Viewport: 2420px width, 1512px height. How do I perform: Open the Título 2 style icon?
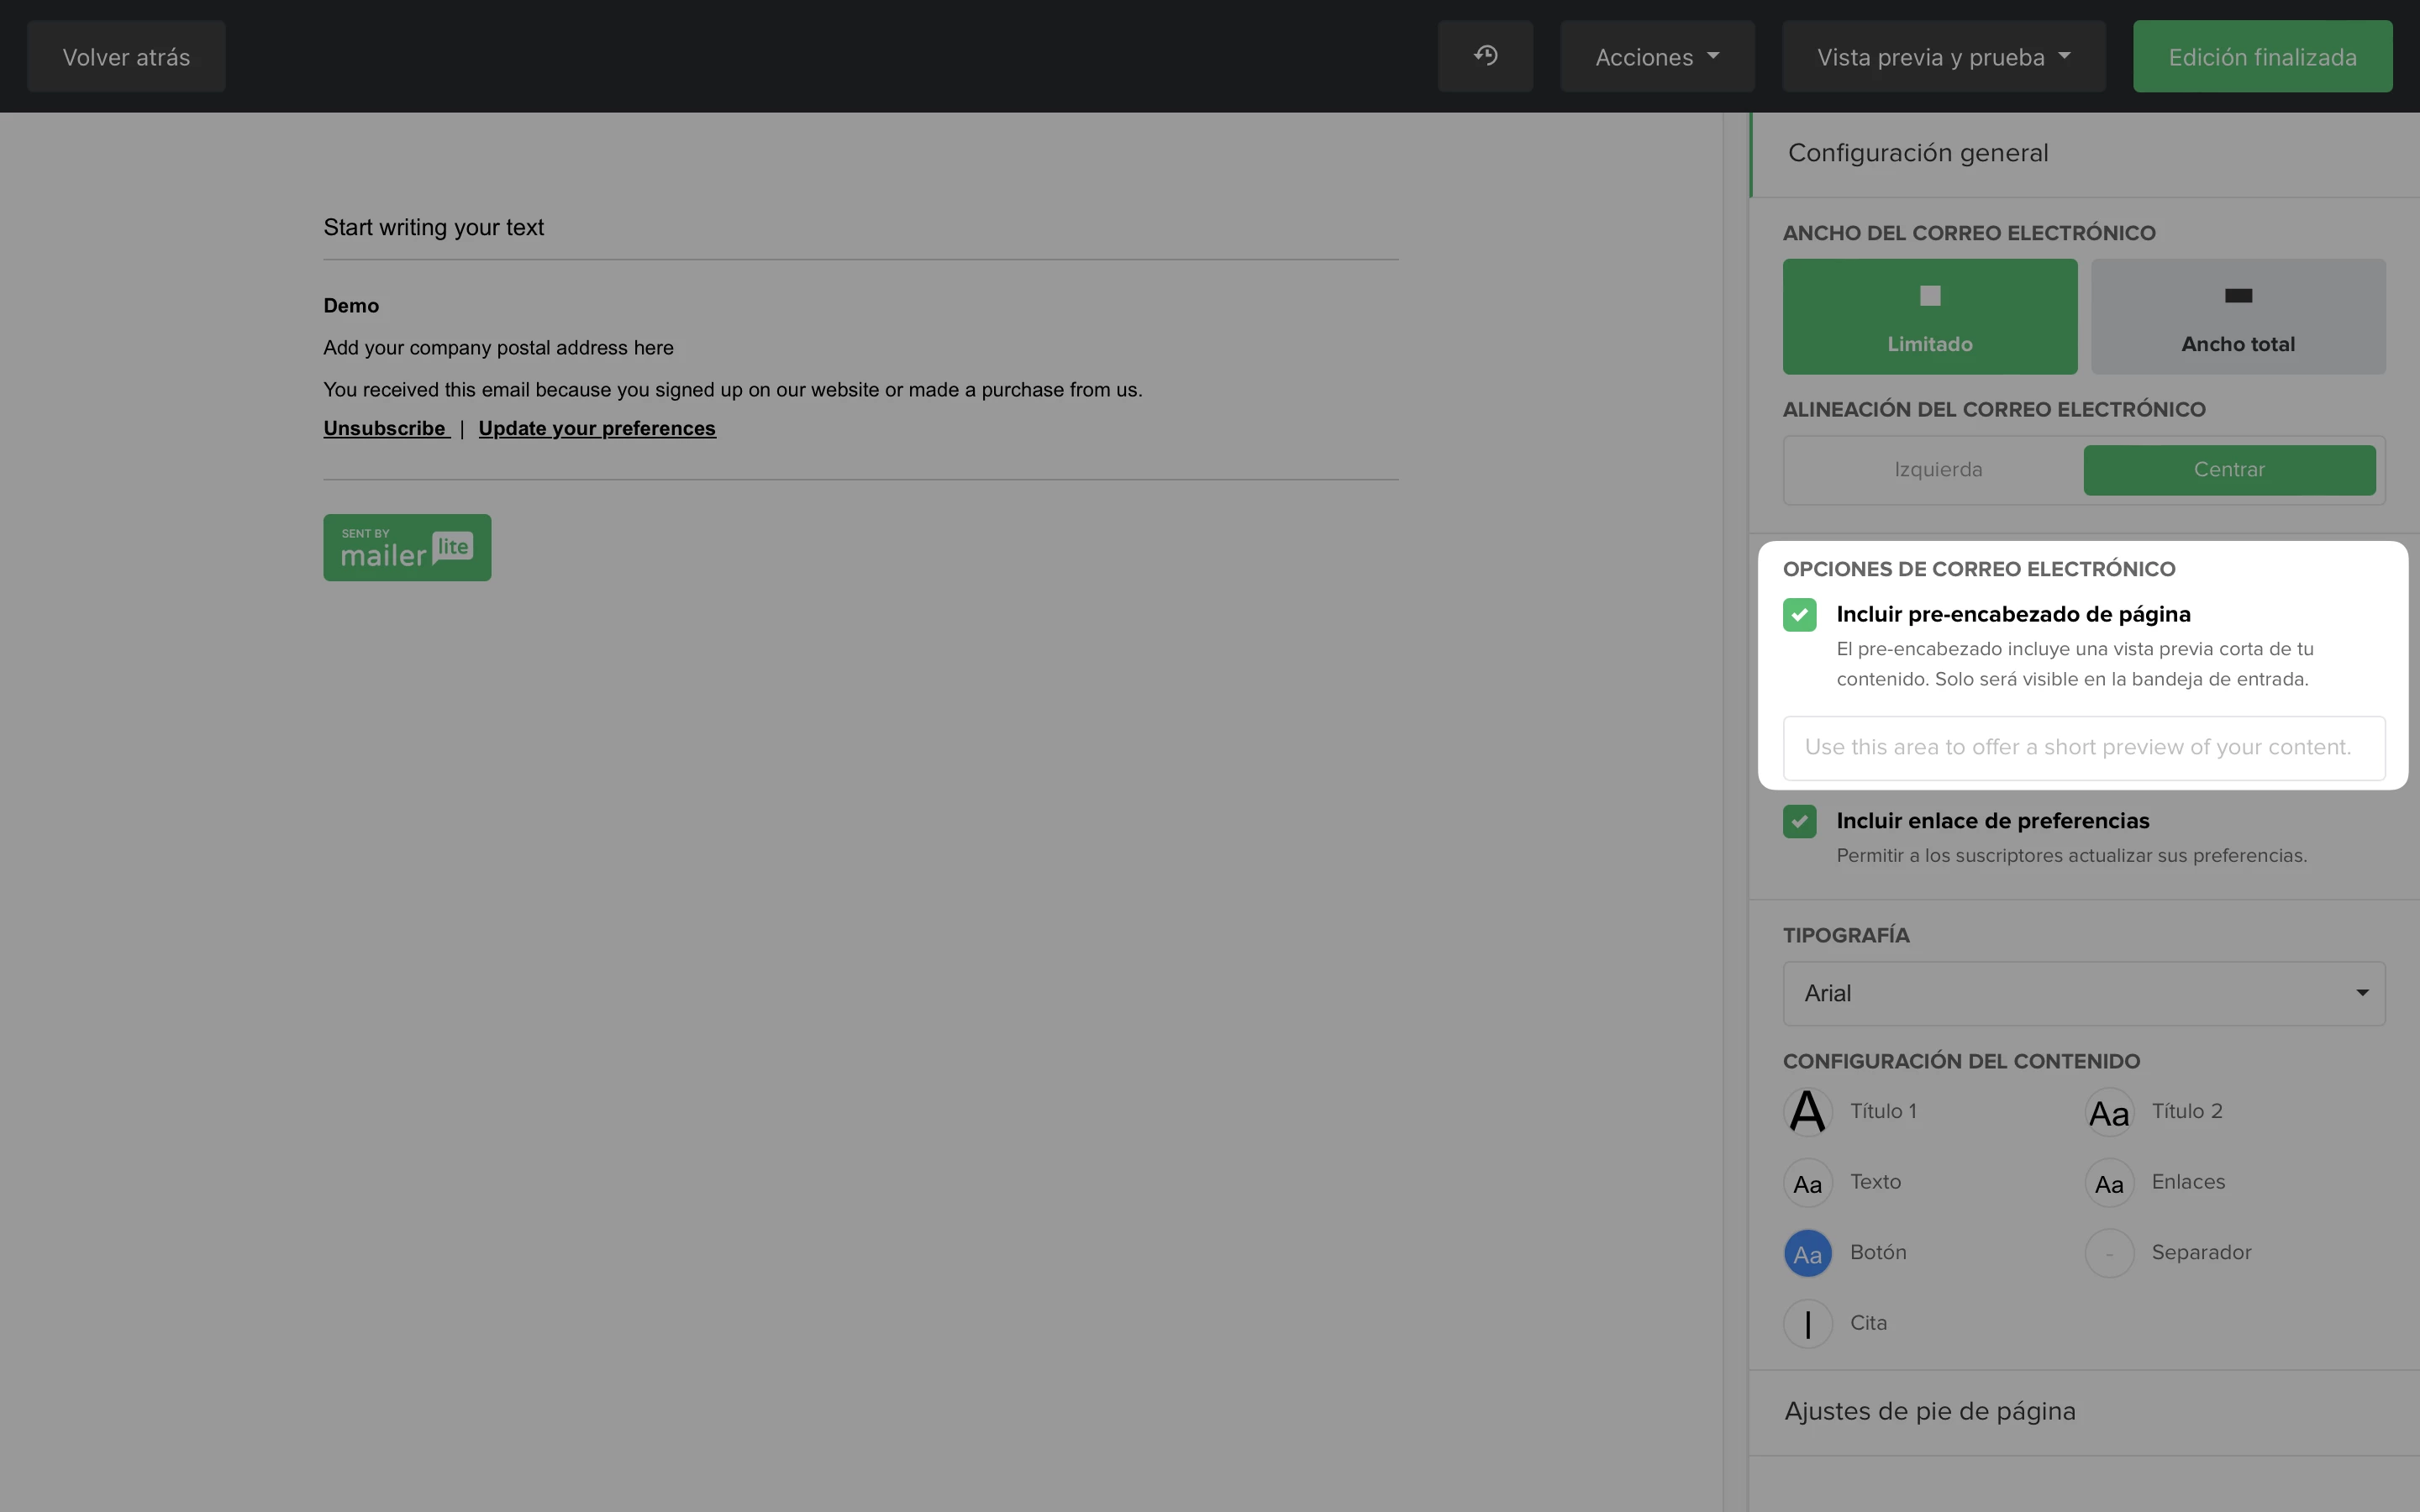point(2109,1112)
